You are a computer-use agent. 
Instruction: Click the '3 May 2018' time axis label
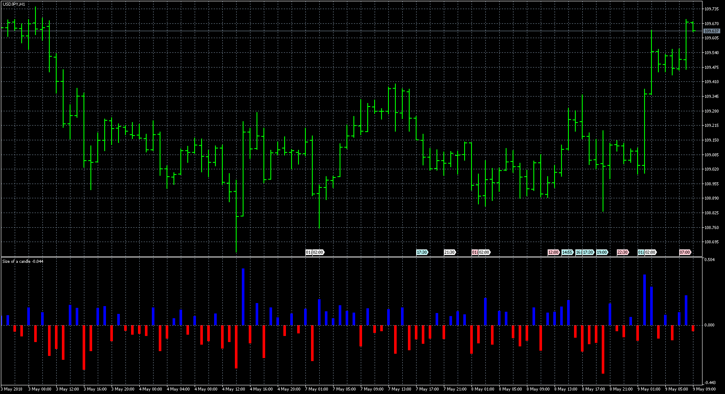13,389
